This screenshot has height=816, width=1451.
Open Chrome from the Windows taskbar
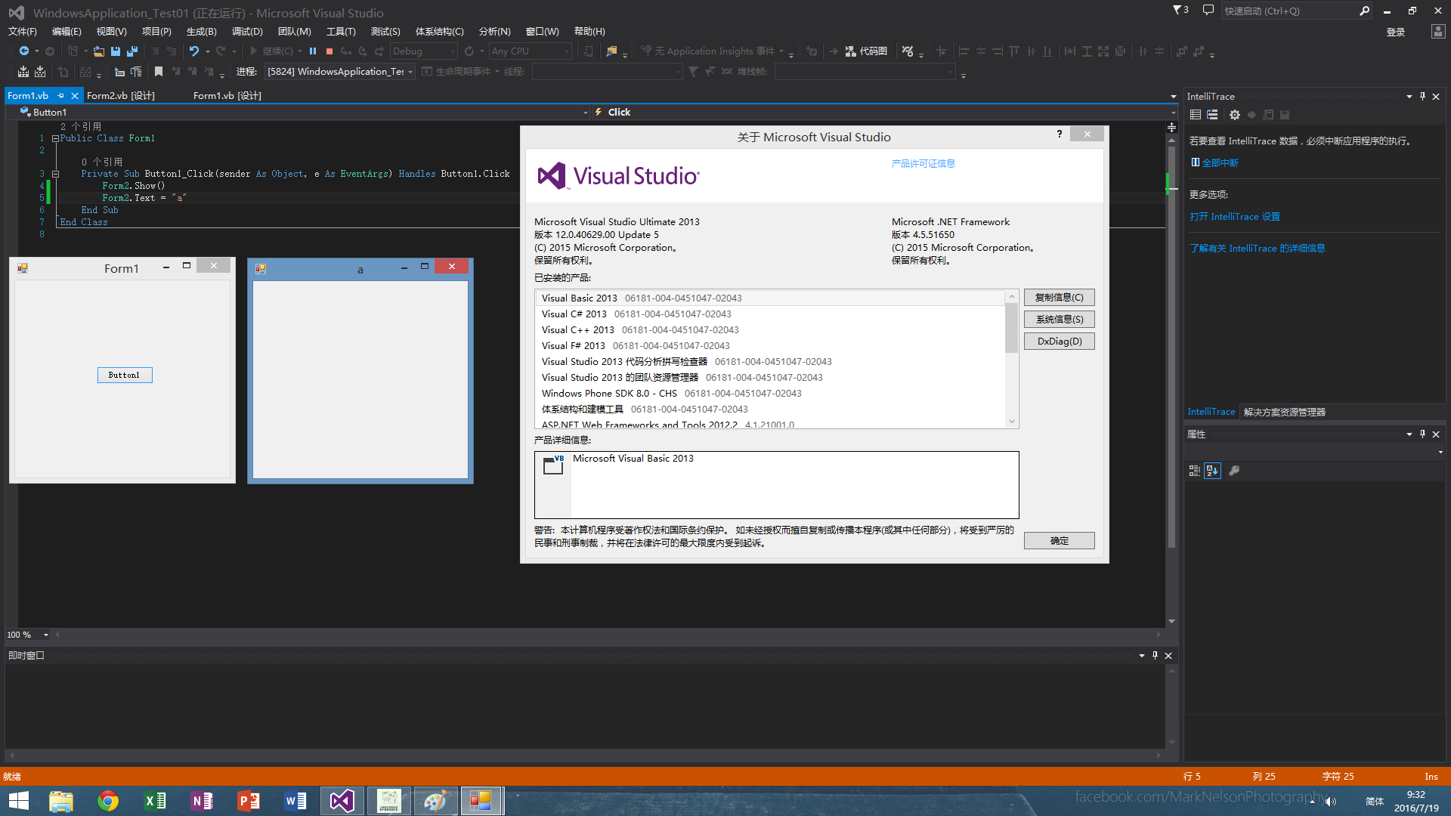coord(108,801)
